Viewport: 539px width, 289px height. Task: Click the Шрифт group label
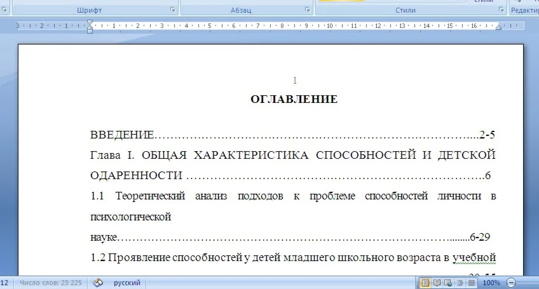[x=89, y=10]
